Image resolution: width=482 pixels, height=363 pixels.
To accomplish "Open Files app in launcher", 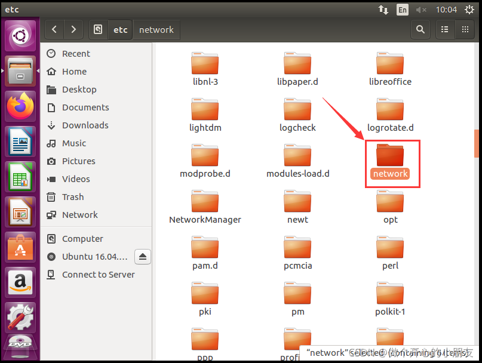I will (20, 71).
